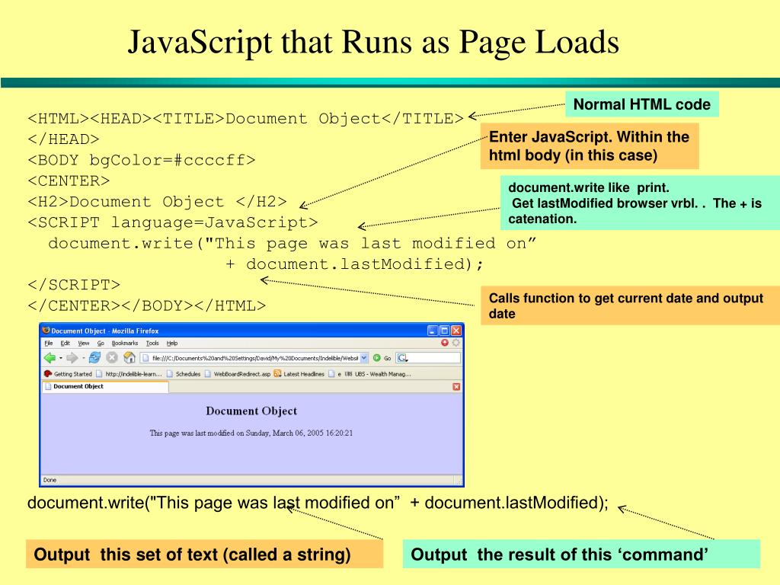Open the http://indelible-learn... bookmark

129,374
